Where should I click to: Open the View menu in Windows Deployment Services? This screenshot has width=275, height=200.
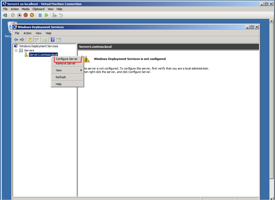tap(38, 33)
